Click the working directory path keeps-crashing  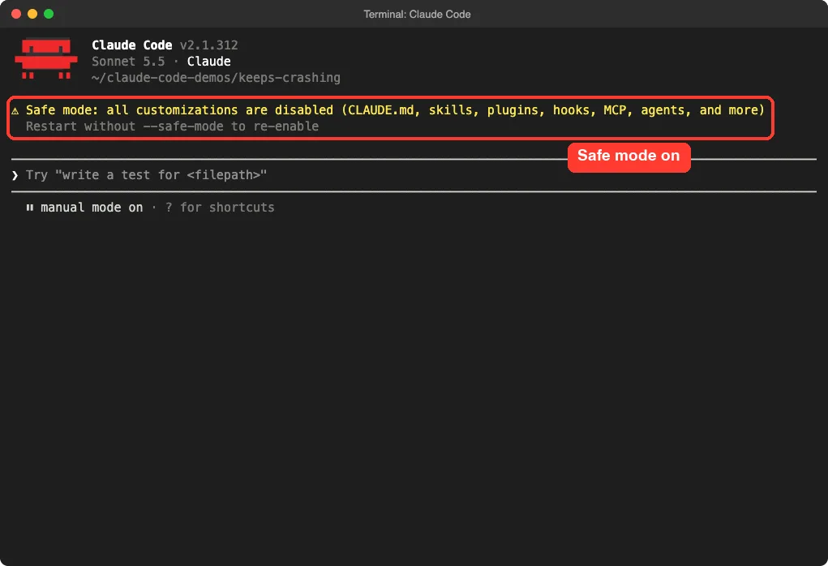[x=216, y=78]
